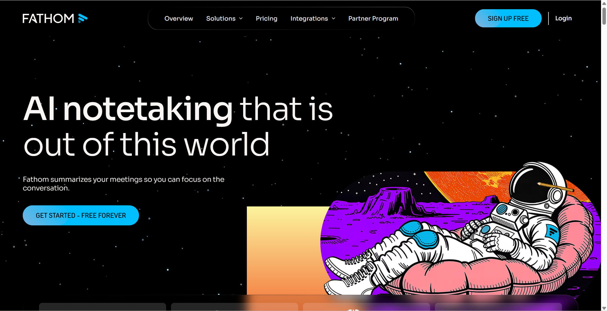Click the page vertical scrollbar thumb
This screenshot has height=311, width=607.
point(604,16)
